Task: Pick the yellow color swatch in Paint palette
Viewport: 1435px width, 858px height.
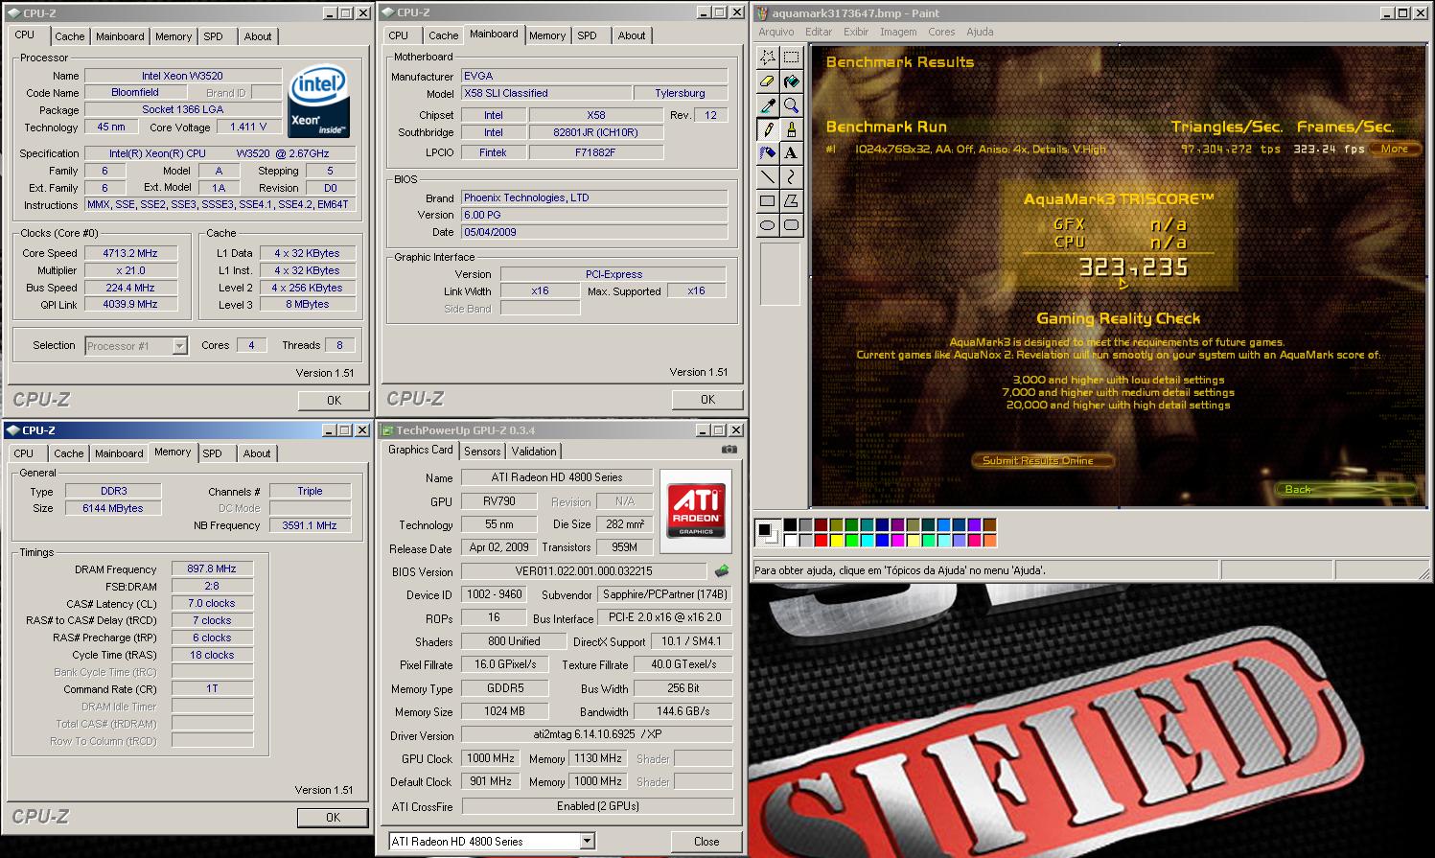Action: pos(837,540)
